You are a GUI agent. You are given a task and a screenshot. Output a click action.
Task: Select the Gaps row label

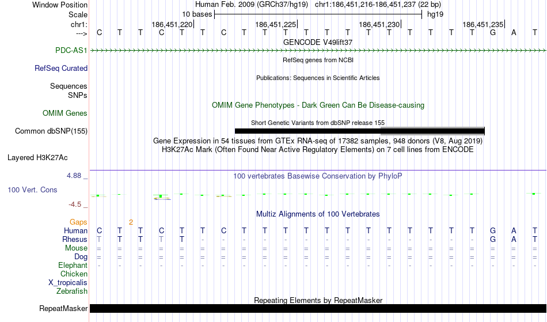pyautogui.click(x=78, y=222)
